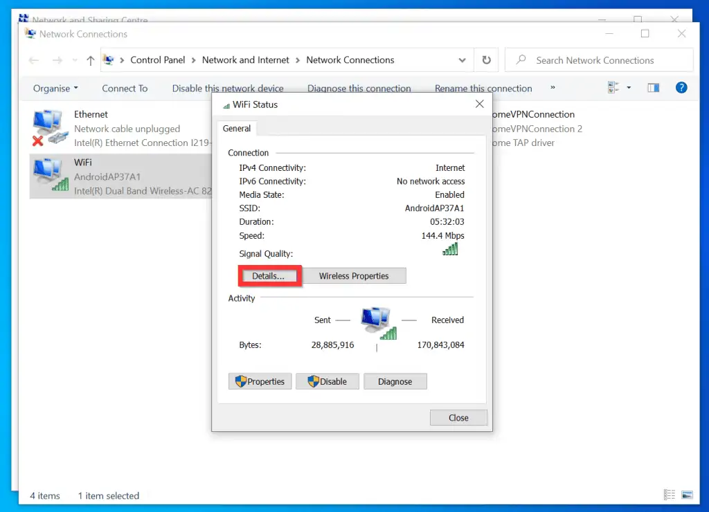Select the General tab
Screen dimensions: 709x512
[x=237, y=129]
